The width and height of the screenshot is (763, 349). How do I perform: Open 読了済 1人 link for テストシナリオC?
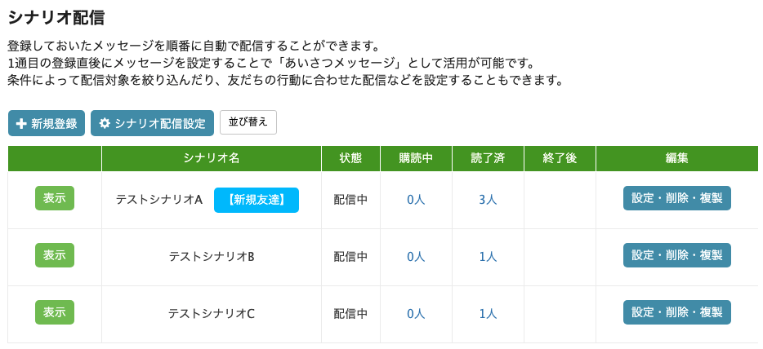click(488, 314)
